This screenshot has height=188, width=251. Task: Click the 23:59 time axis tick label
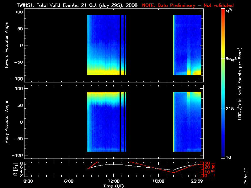click(x=196, y=181)
